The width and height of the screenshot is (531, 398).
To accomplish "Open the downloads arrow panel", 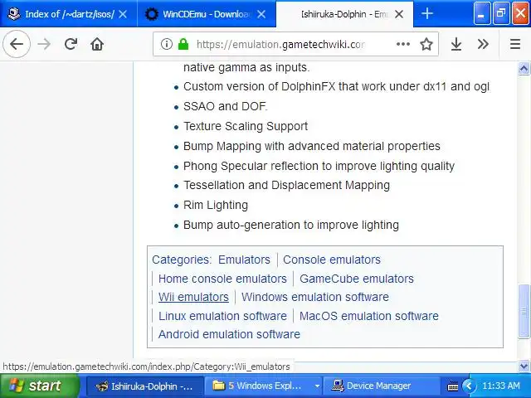I will coord(456,44).
